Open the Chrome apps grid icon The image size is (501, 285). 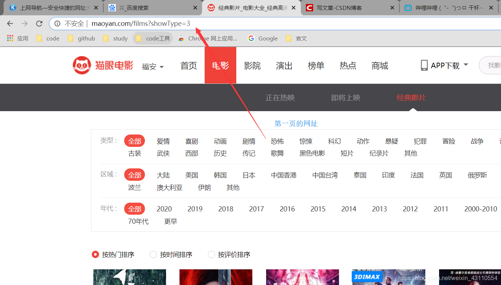click(x=10, y=38)
